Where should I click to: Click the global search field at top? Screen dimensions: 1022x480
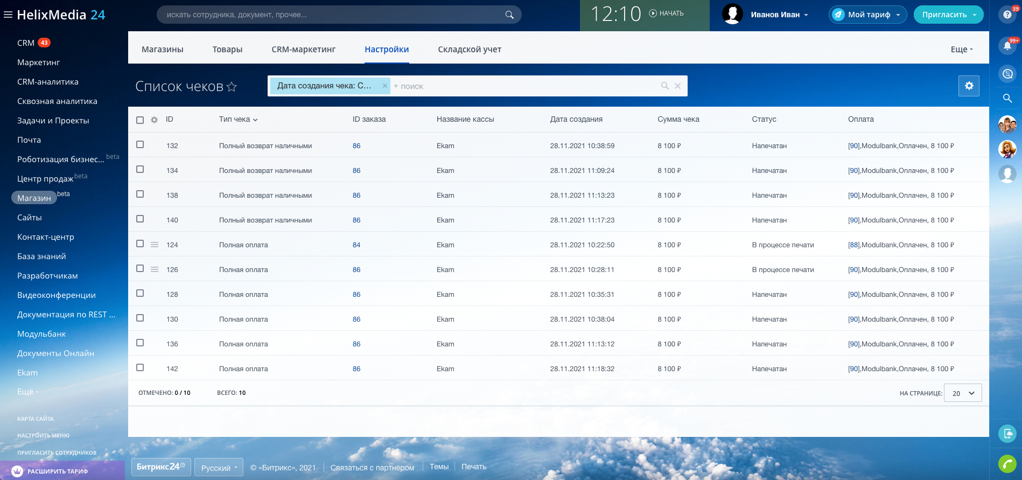point(334,15)
